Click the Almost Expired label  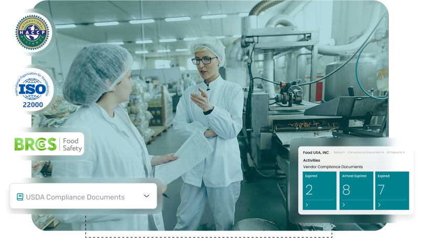click(x=353, y=176)
